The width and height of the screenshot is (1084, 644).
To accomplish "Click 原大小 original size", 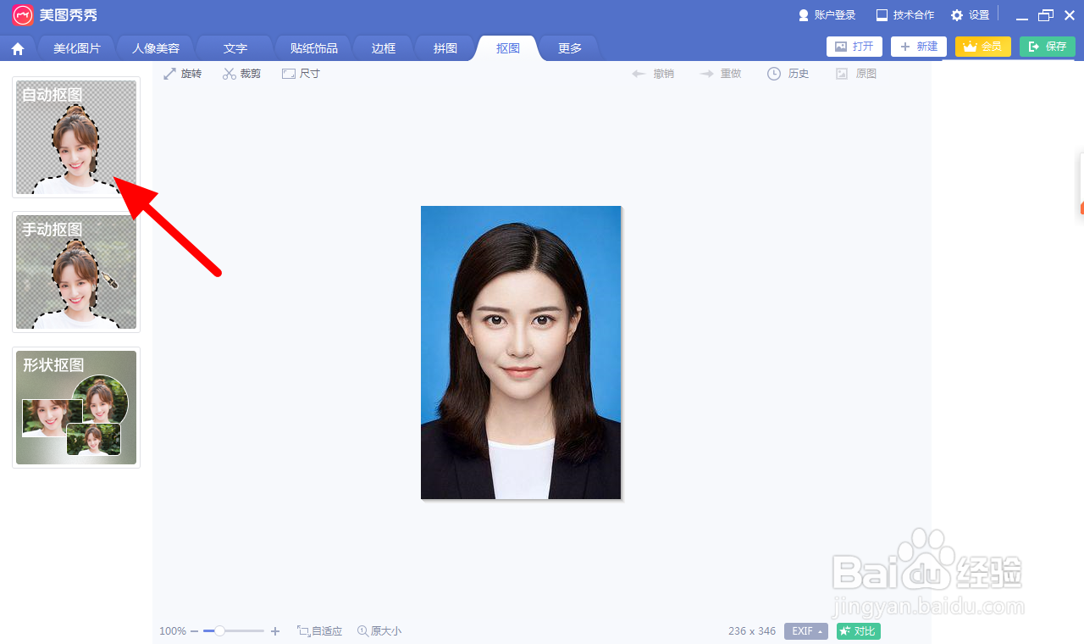I will (379, 631).
